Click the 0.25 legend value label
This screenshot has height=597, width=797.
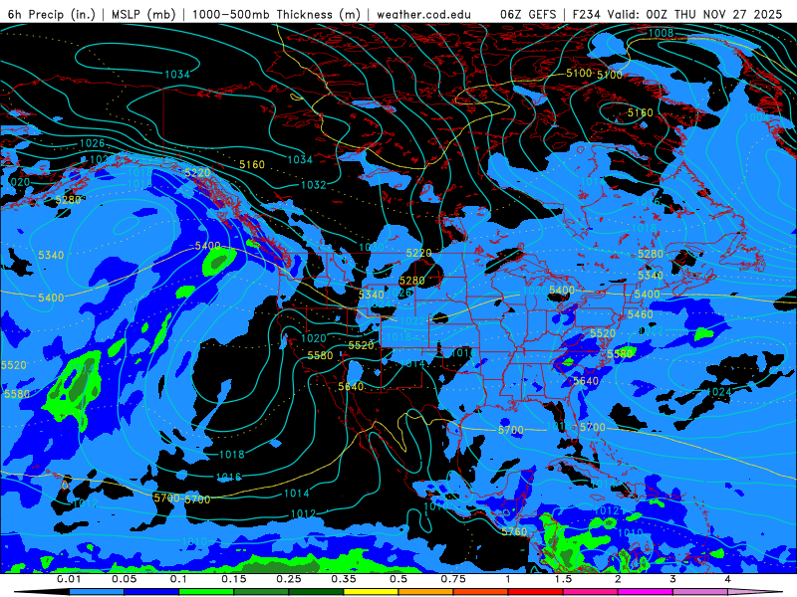(289, 579)
